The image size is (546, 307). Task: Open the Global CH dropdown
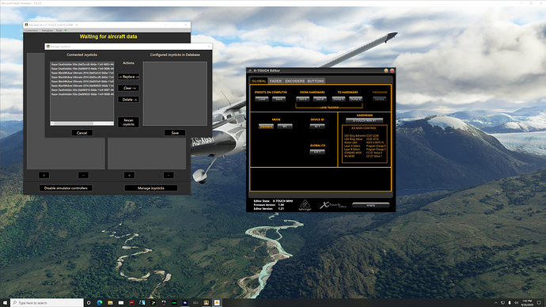click(317, 152)
